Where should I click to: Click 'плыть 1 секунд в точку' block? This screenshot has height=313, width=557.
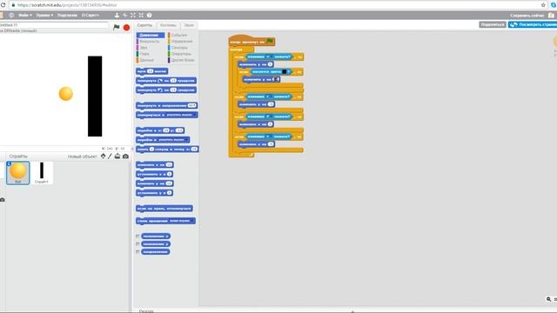point(167,149)
